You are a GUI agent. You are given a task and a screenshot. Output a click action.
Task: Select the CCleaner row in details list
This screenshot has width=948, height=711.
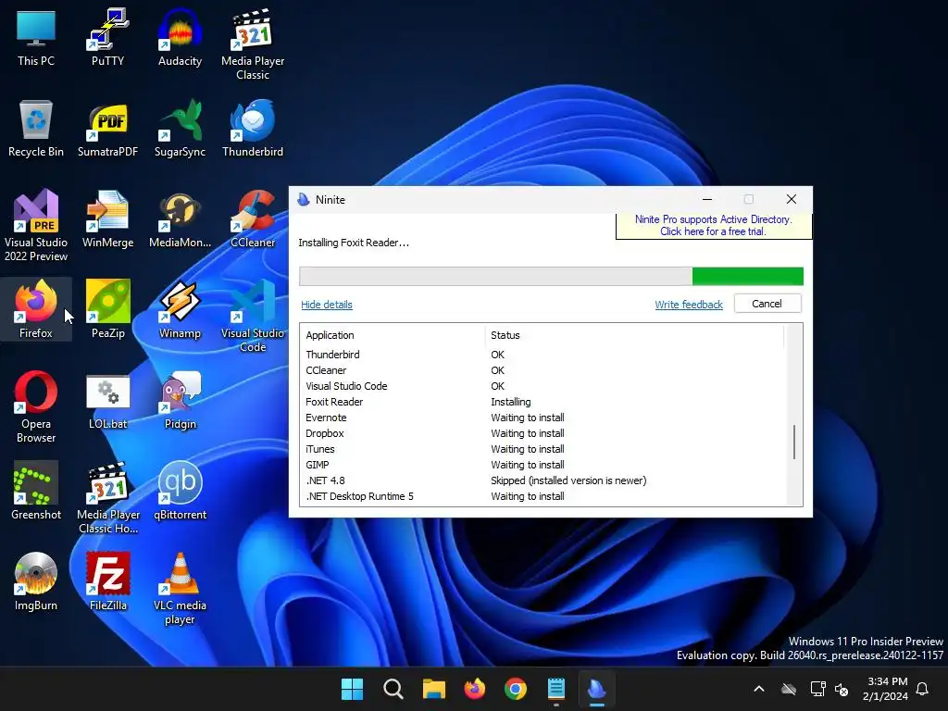point(543,370)
